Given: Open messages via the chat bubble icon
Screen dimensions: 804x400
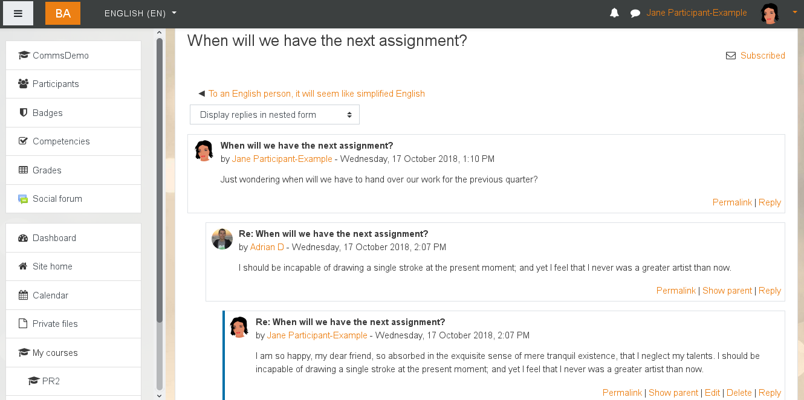Looking at the screenshot, I should 635,13.
